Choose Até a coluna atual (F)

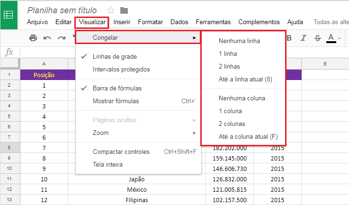tap(248, 137)
